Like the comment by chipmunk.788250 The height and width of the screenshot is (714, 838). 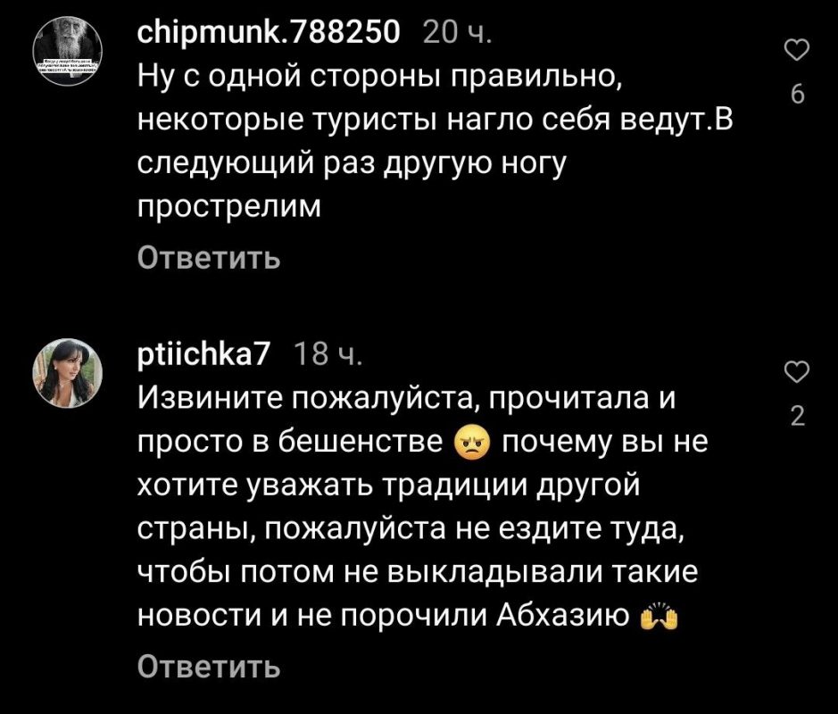796,50
